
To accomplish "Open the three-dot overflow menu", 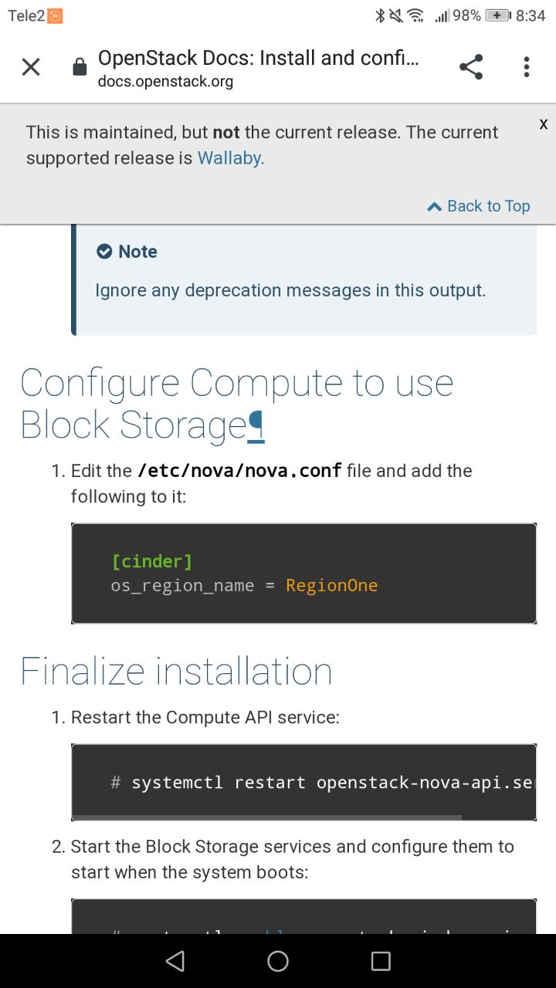I will click(x=527, y=68).
